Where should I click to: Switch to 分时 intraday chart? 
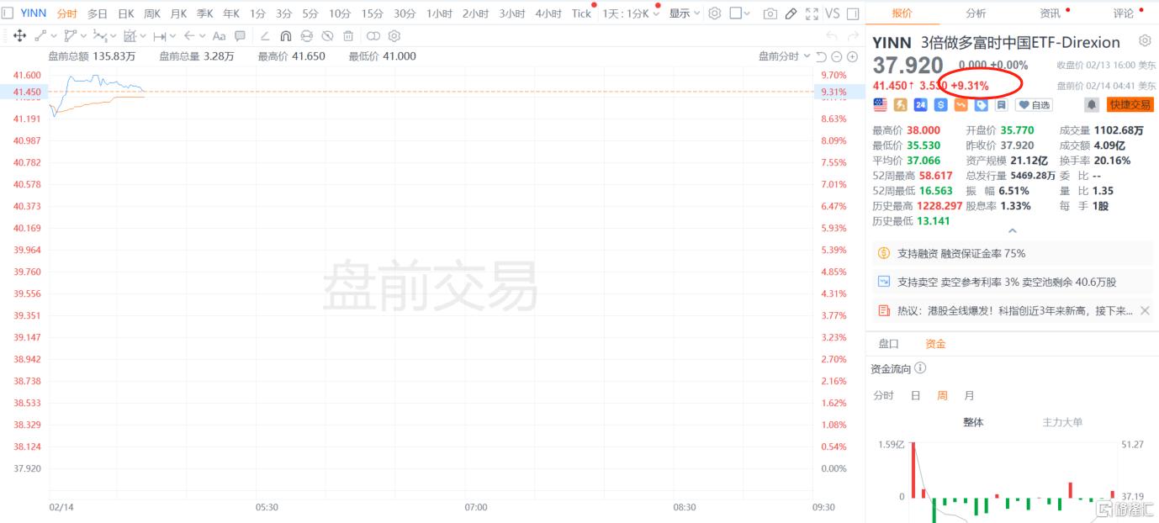[66, 13]
